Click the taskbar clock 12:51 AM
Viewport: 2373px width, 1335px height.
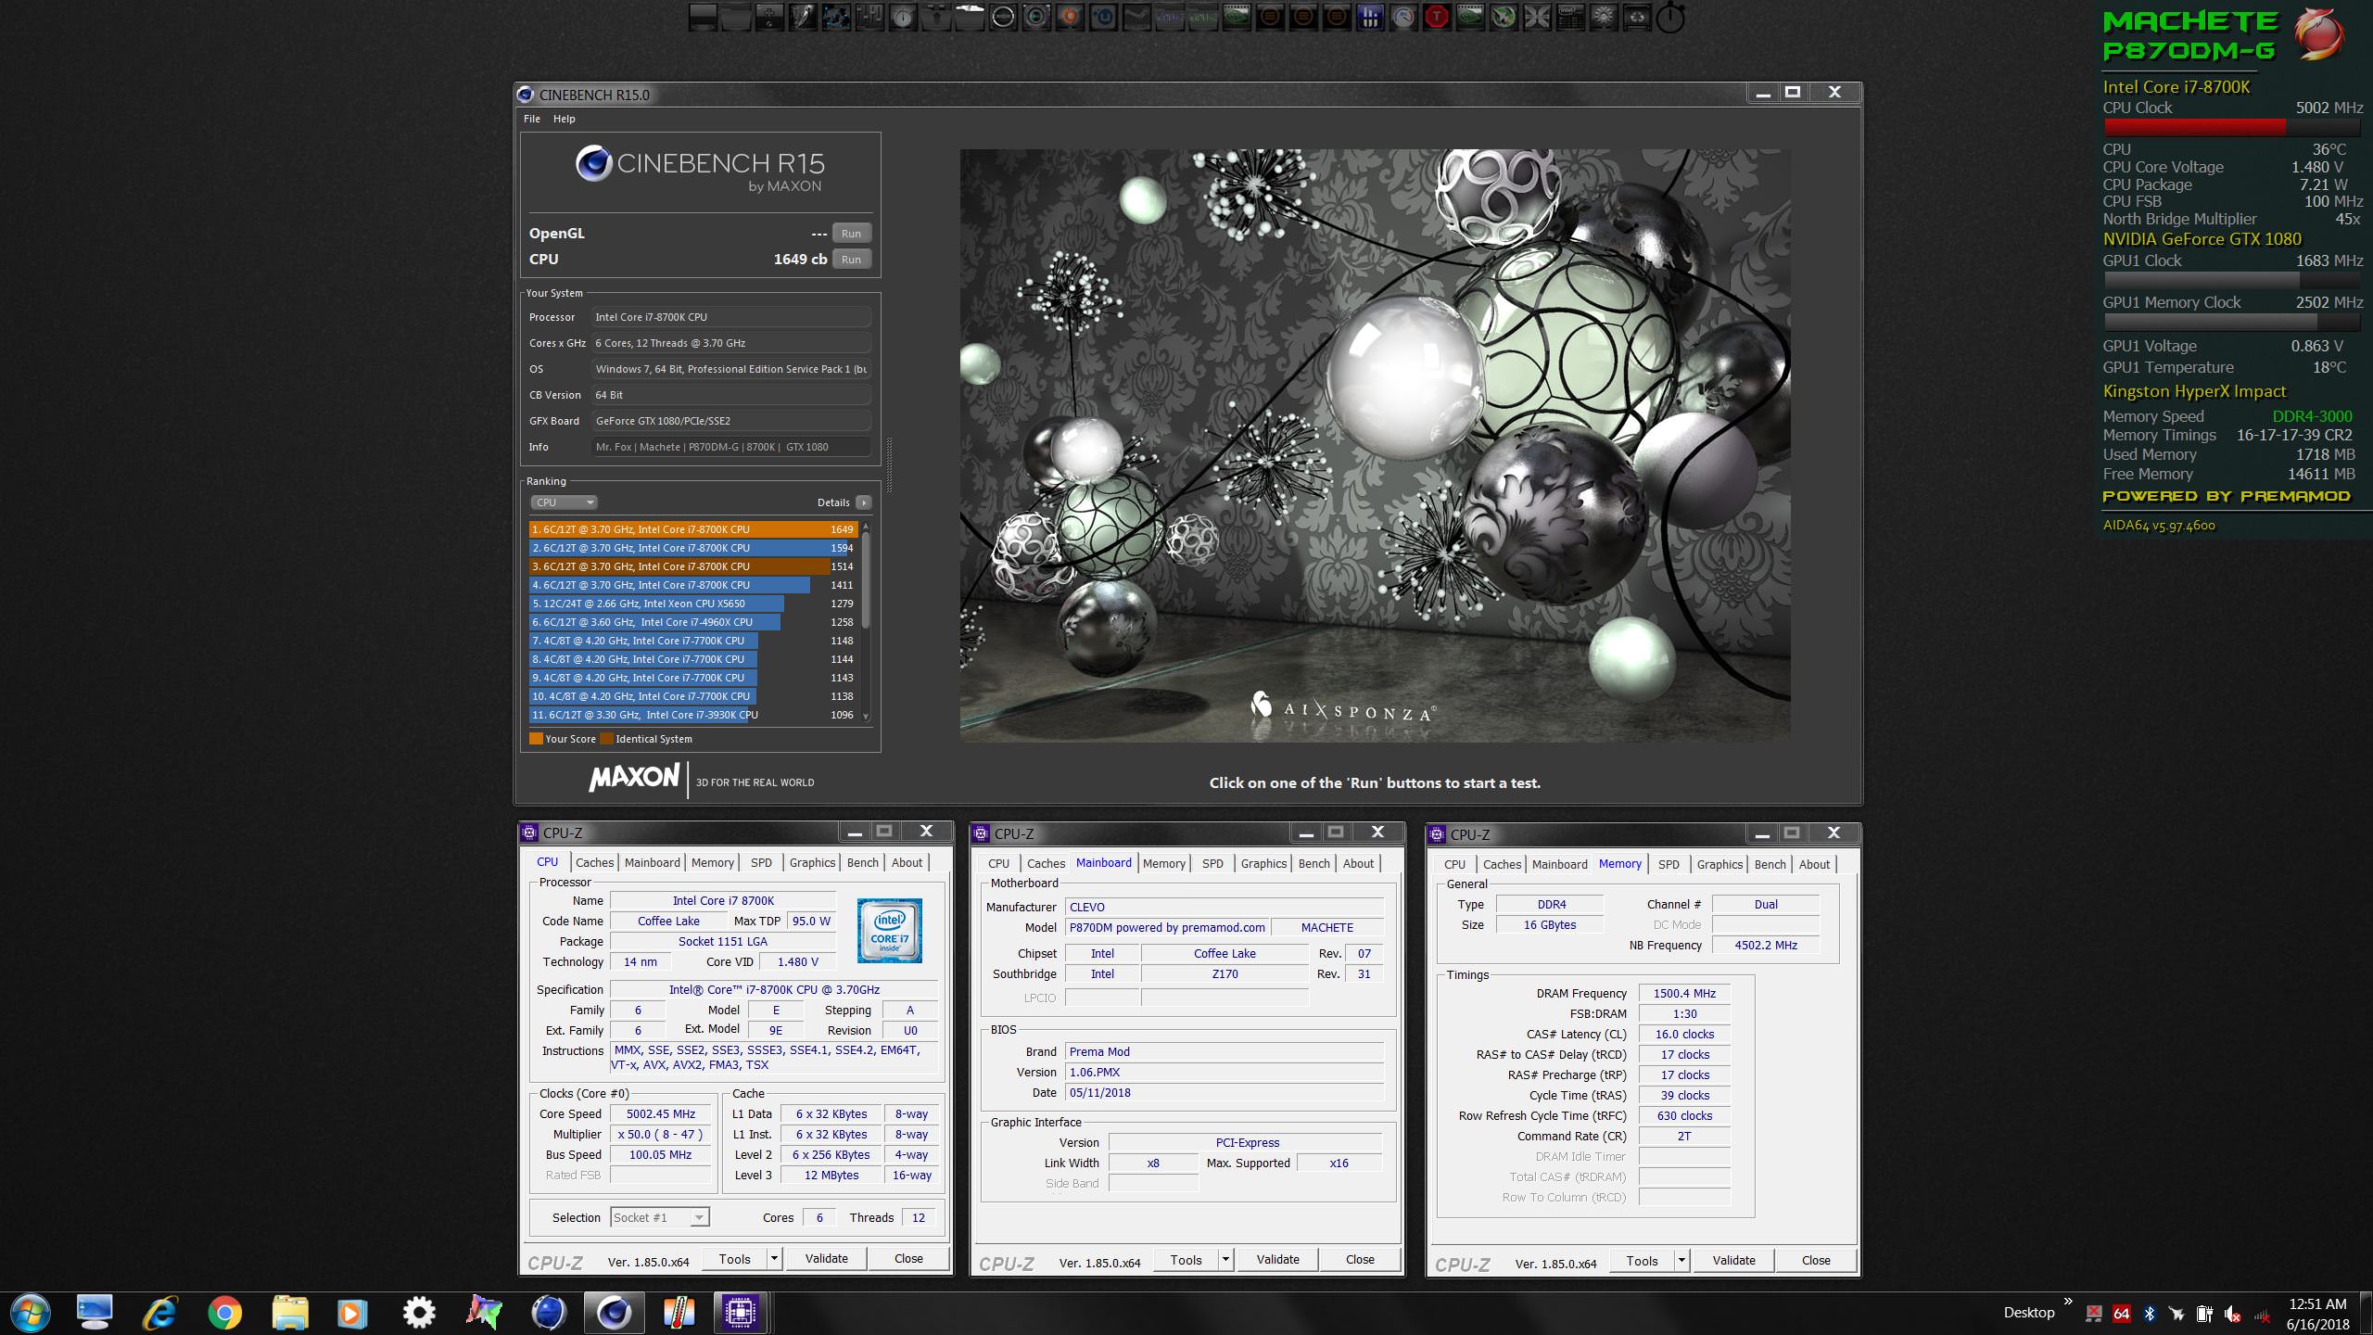(2317, 1303)
